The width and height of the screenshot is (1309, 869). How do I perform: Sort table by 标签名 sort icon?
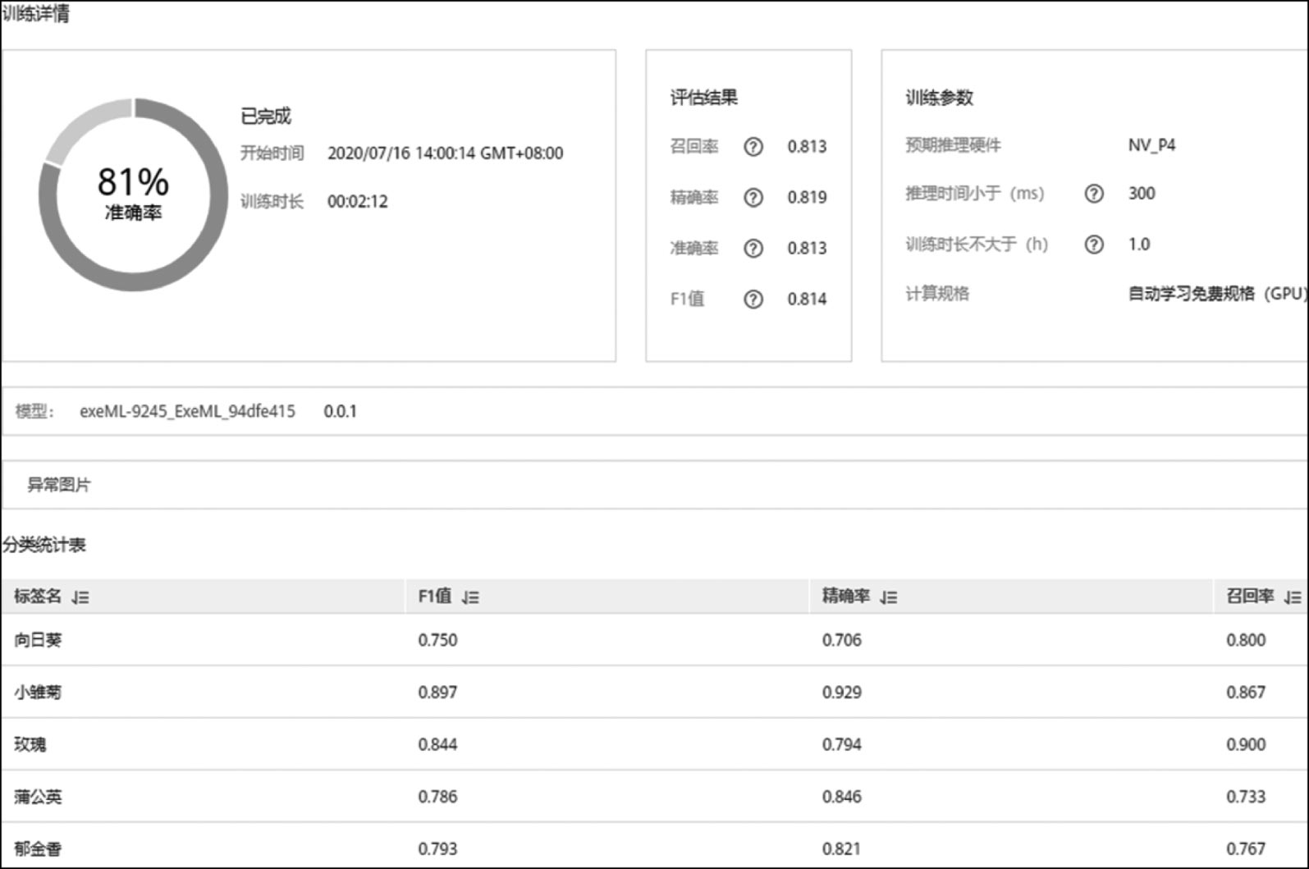(80, 597)
